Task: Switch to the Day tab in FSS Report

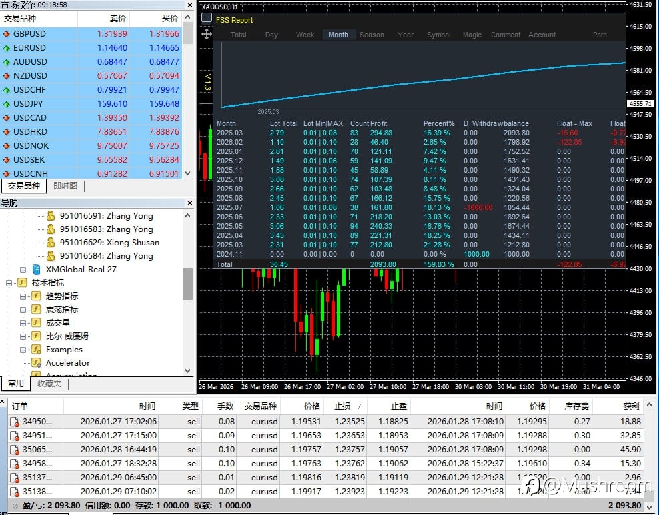Action: point(271,35)
